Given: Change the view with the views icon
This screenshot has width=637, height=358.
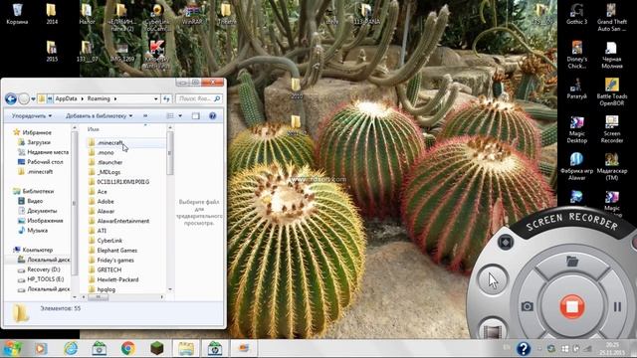Looking at the screenshot, I should click(x=170, y=116).
